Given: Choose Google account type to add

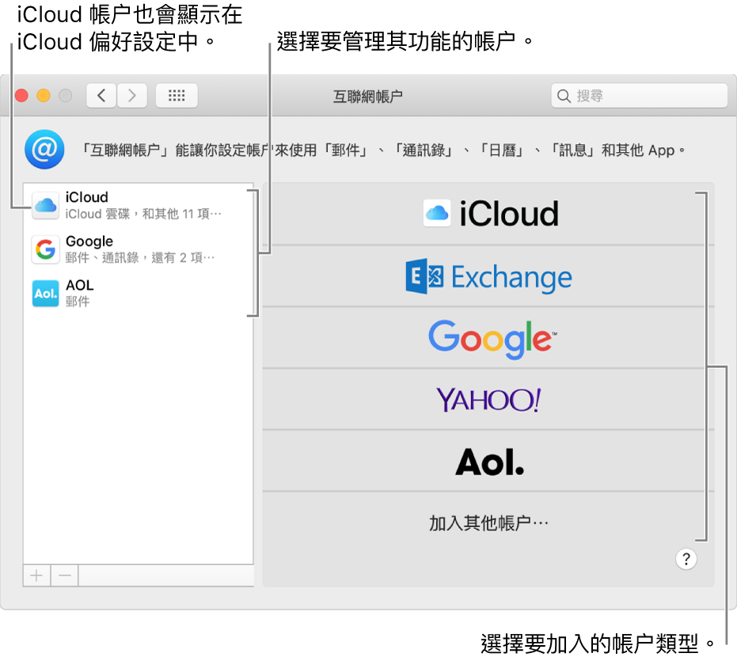Looking at the screenshot, I should coord(488,338).
